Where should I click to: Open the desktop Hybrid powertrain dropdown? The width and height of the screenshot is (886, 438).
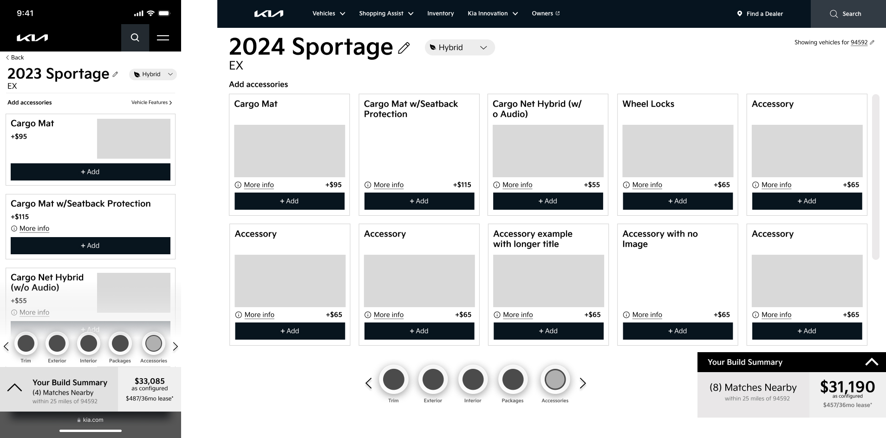click(x=459, y=47)
